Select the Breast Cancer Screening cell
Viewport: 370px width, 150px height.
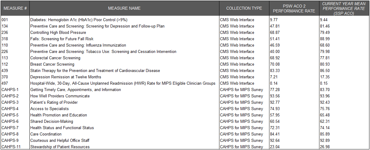52,64
